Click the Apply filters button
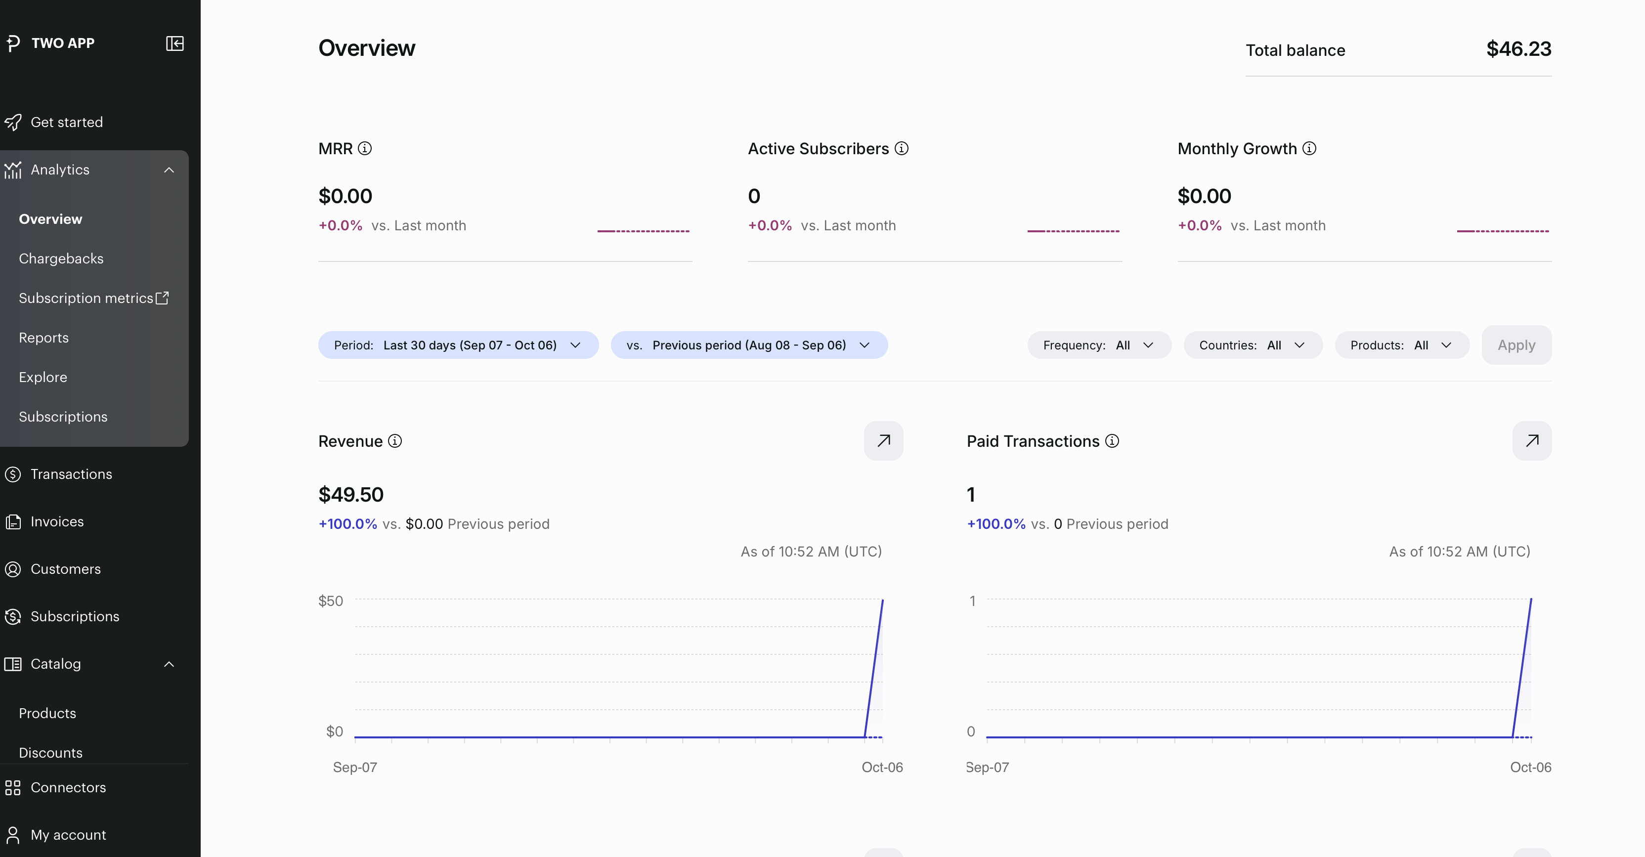1645x857 pixels. (1516, 345)
